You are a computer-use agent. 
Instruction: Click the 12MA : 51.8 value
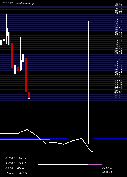coord(16,163)
